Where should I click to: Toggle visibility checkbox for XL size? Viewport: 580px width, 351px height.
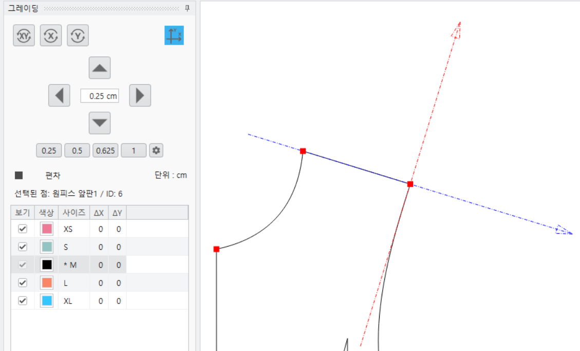tap(23, 301)
